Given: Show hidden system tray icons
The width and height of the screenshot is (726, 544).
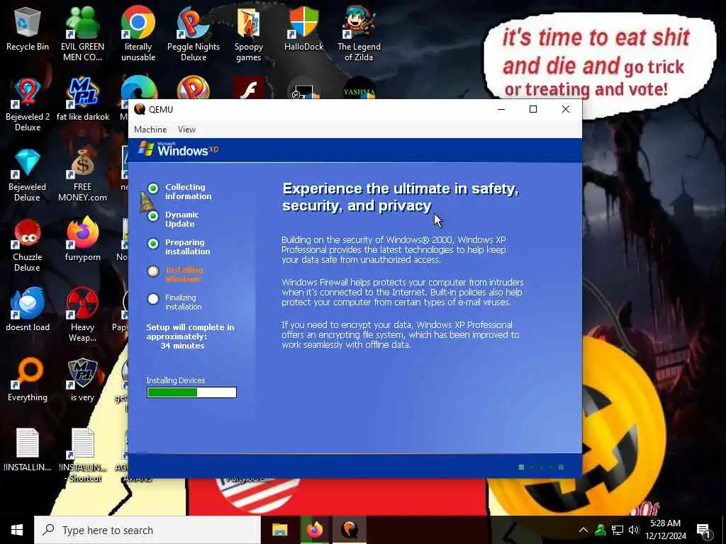Looking at the screenshot, I should (x=583, y=530).
